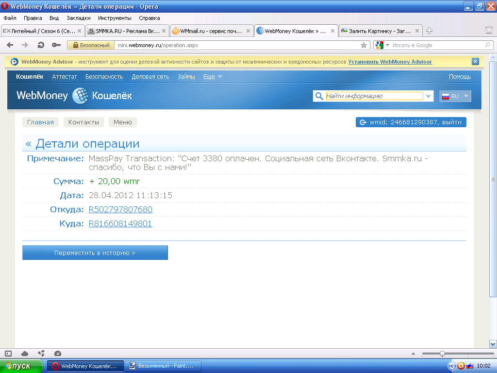Click the Google search magnifier icon
Image resolution: width=497 pixels, height=373 pixels.
487,45
